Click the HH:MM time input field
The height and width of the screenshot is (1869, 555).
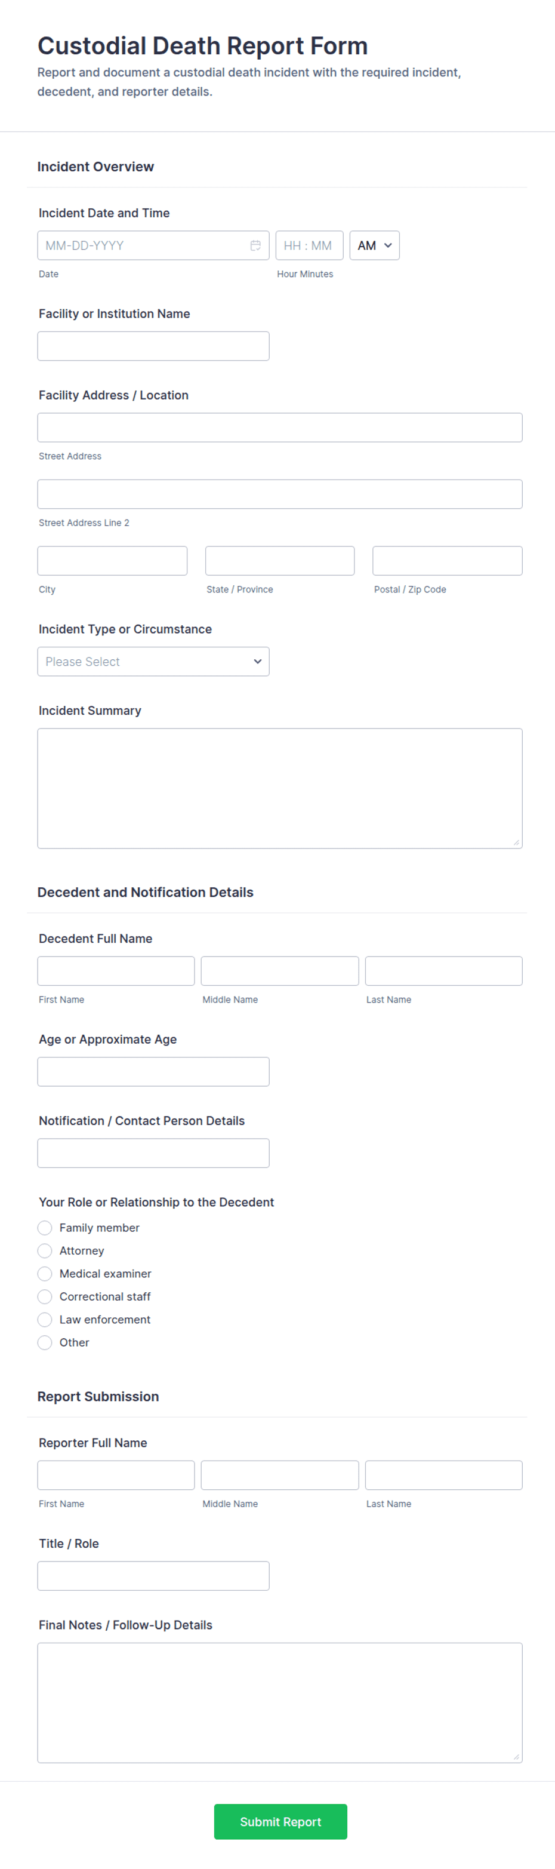coord(309,245)
